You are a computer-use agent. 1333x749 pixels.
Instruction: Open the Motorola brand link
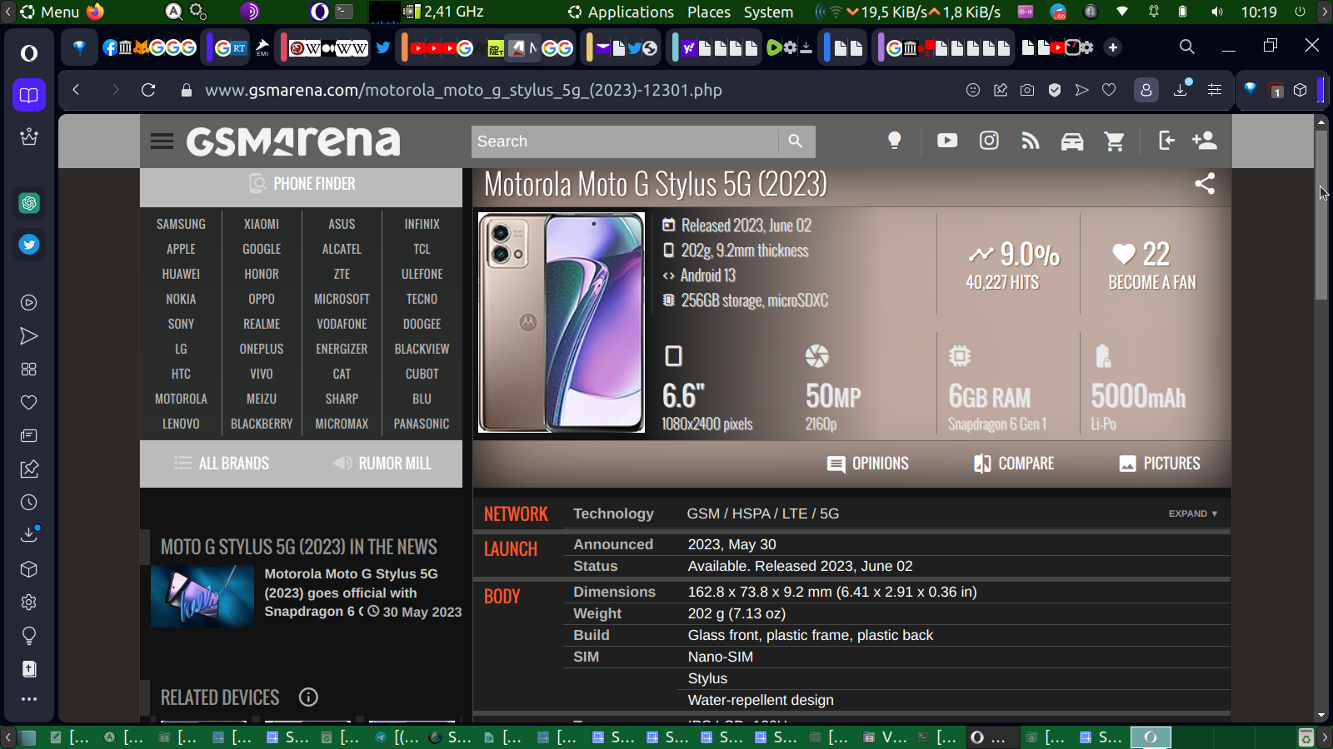[181, 399]
